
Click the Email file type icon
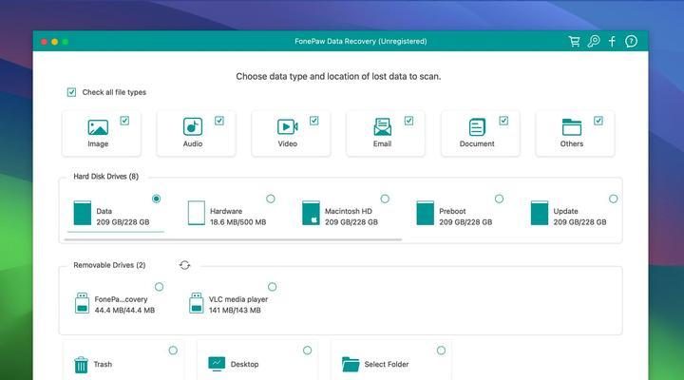(x=382, y=127)
